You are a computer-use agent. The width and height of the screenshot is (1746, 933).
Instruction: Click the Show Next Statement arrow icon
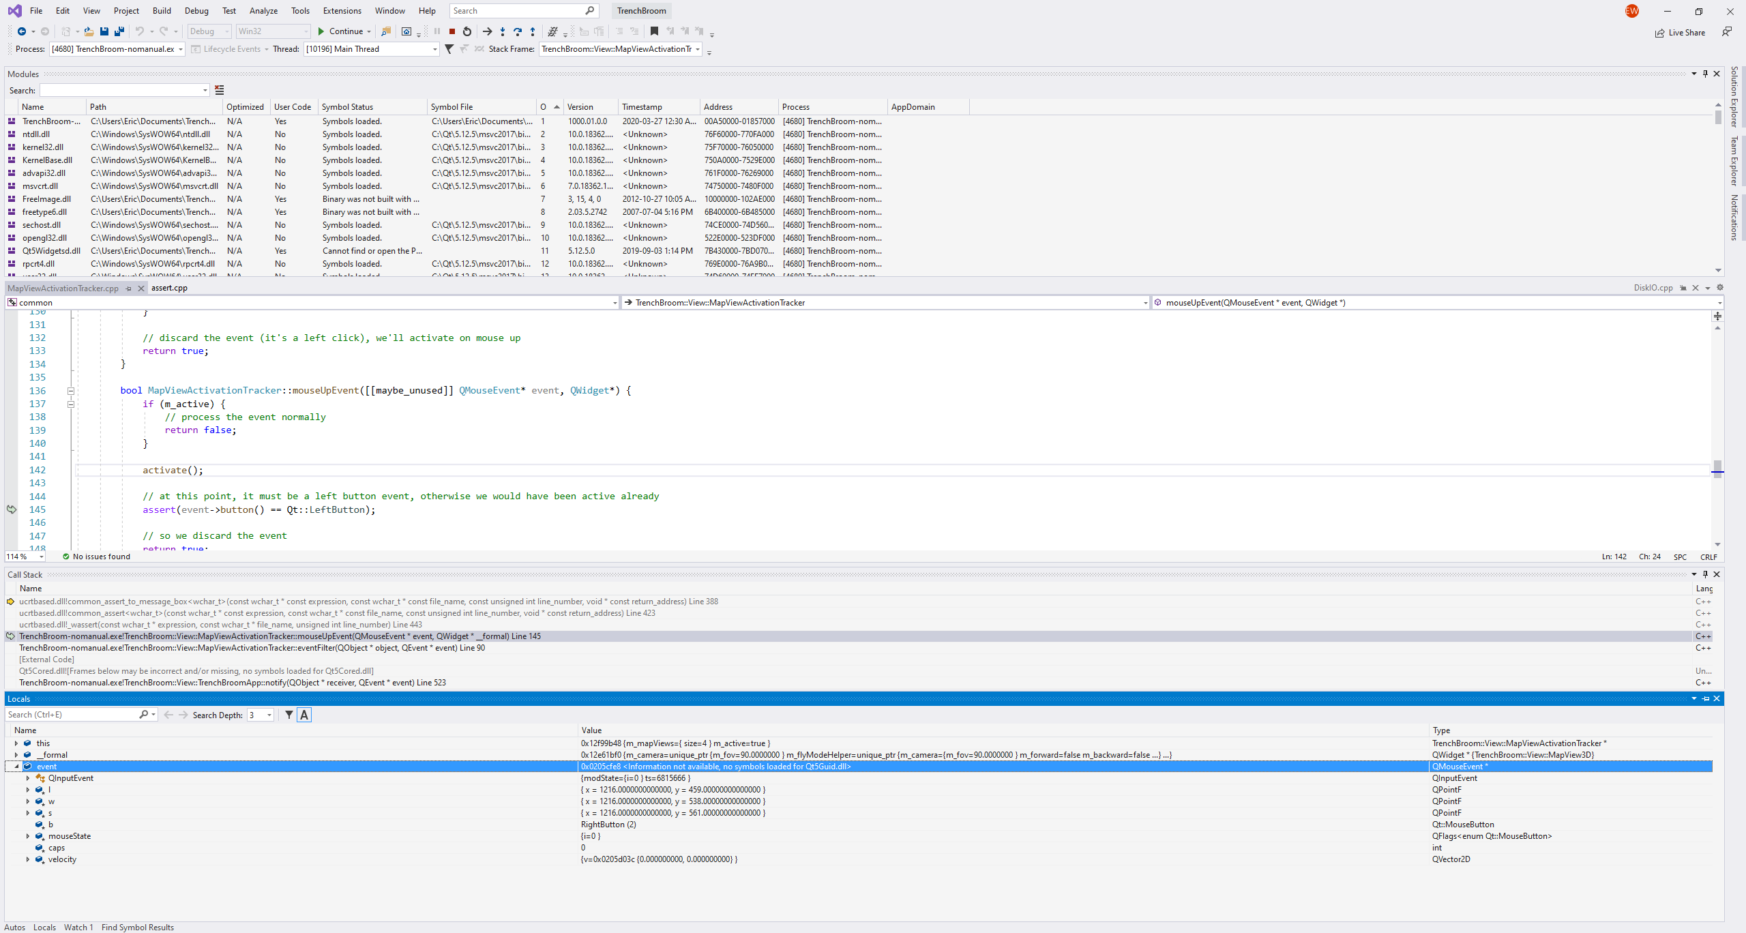[x=487, y=31]
